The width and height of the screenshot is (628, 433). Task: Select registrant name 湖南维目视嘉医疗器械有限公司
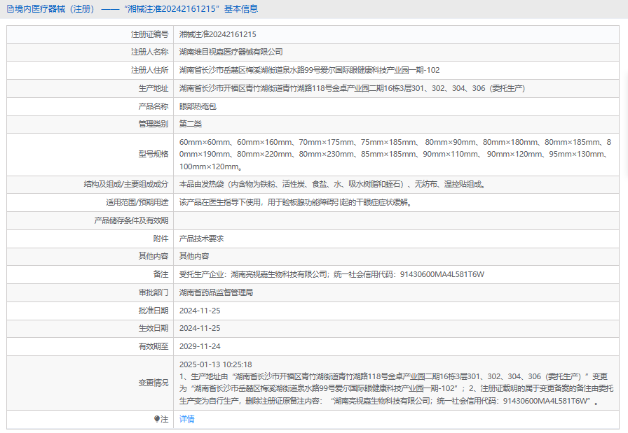231,52
